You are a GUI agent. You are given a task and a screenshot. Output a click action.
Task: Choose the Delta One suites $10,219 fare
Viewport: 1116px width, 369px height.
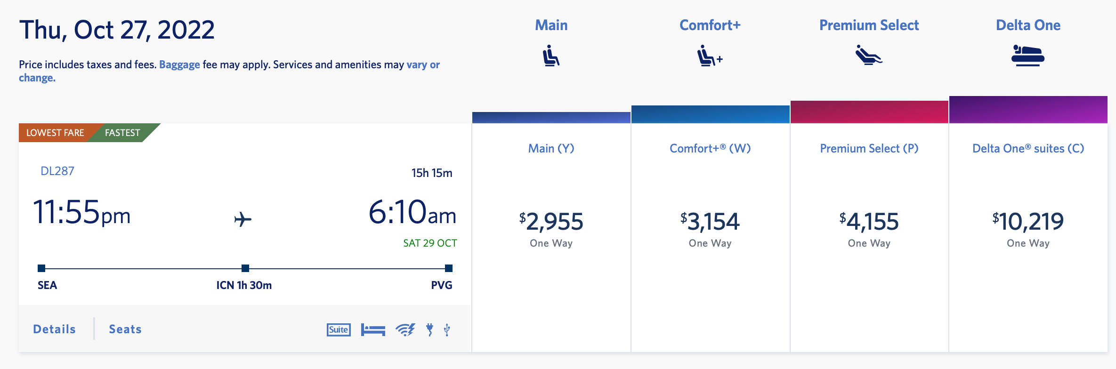click(x=1028, y=222)
